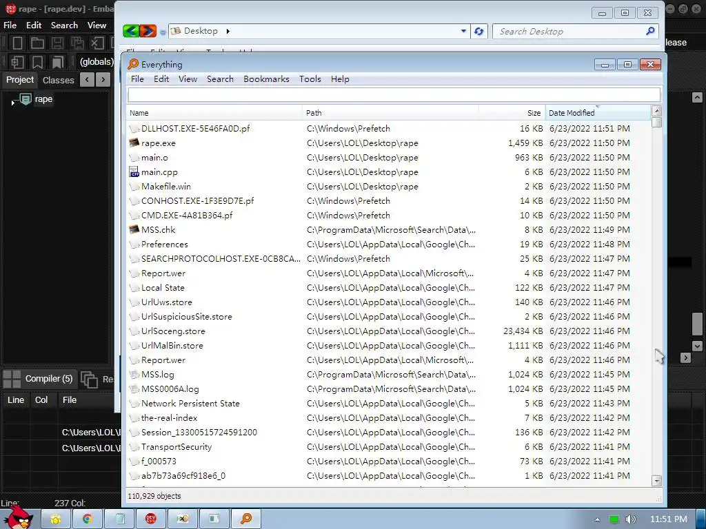Open the Tools menu in Everything
The image size is (706, 529).
click(x=310, y=79)
